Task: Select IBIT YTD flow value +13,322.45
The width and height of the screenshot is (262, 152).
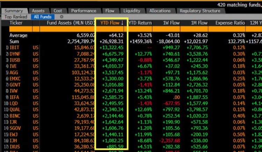Action: [x=111, y=48]
